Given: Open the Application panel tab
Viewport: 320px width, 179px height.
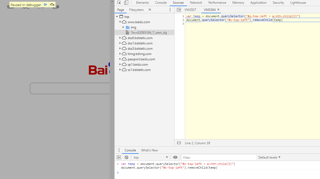Looking at the screenshot, I should pyautogui.click(x=258, y=3).
